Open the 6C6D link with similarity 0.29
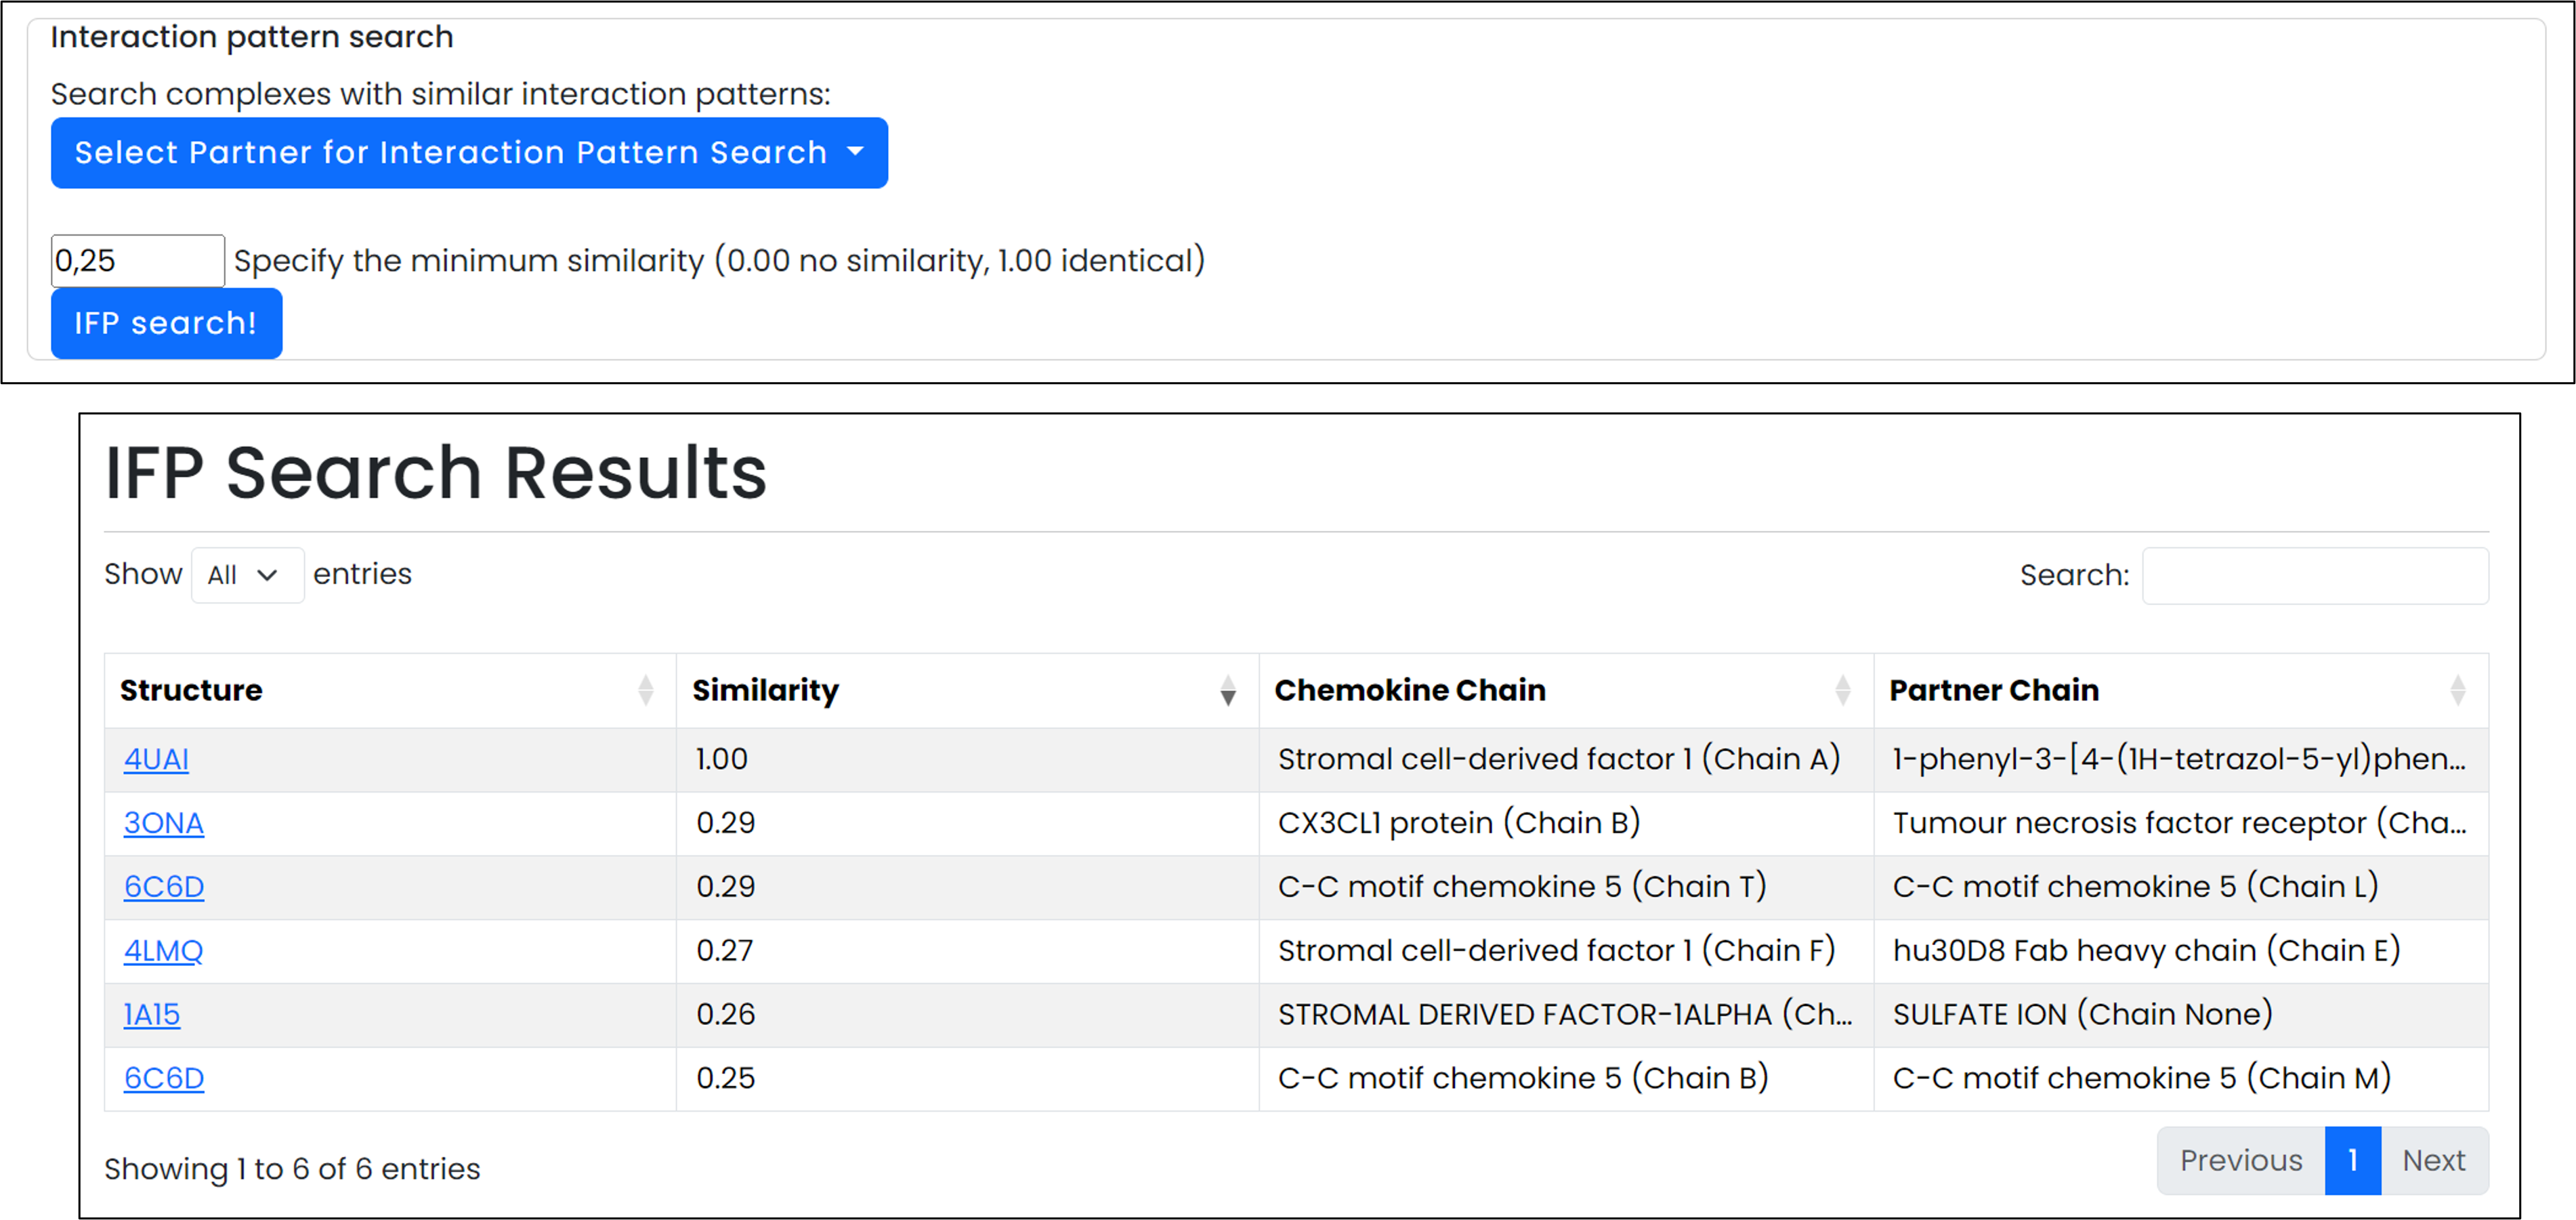The height and width of the screenshot is (1220, 2576). [163, 887]
